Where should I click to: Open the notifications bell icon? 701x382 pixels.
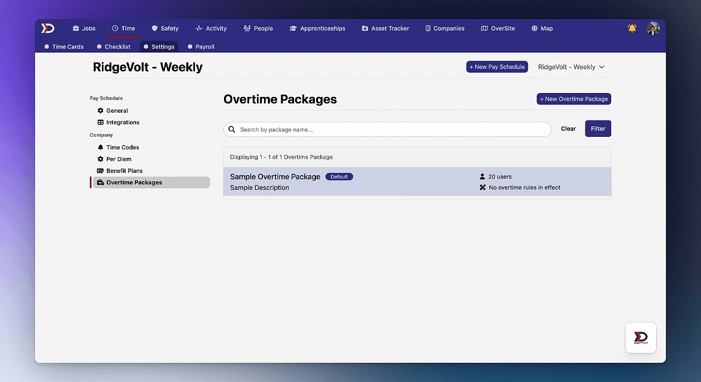click(x=632, y=28)
